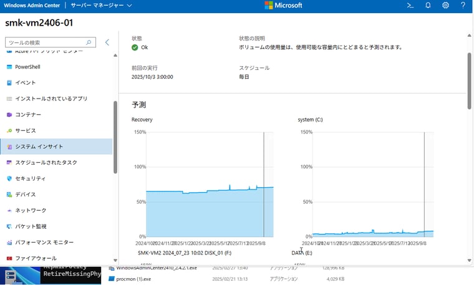
Task: Open the PowerShell tool
Action: (56, 67)
